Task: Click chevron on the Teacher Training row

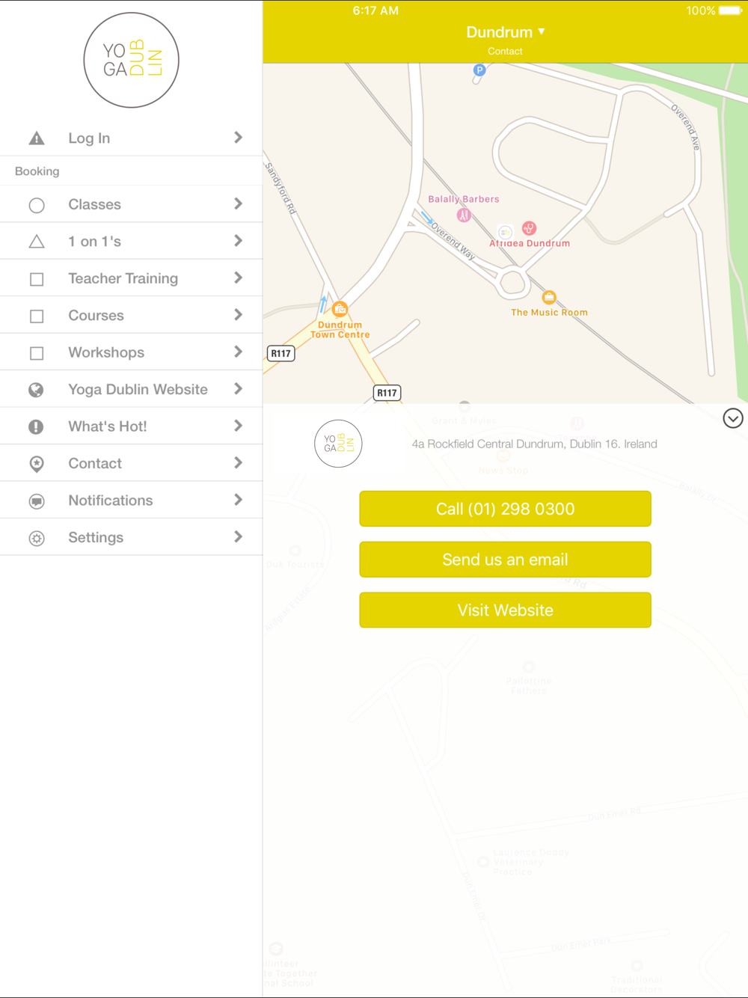Action: coord(238,278)
